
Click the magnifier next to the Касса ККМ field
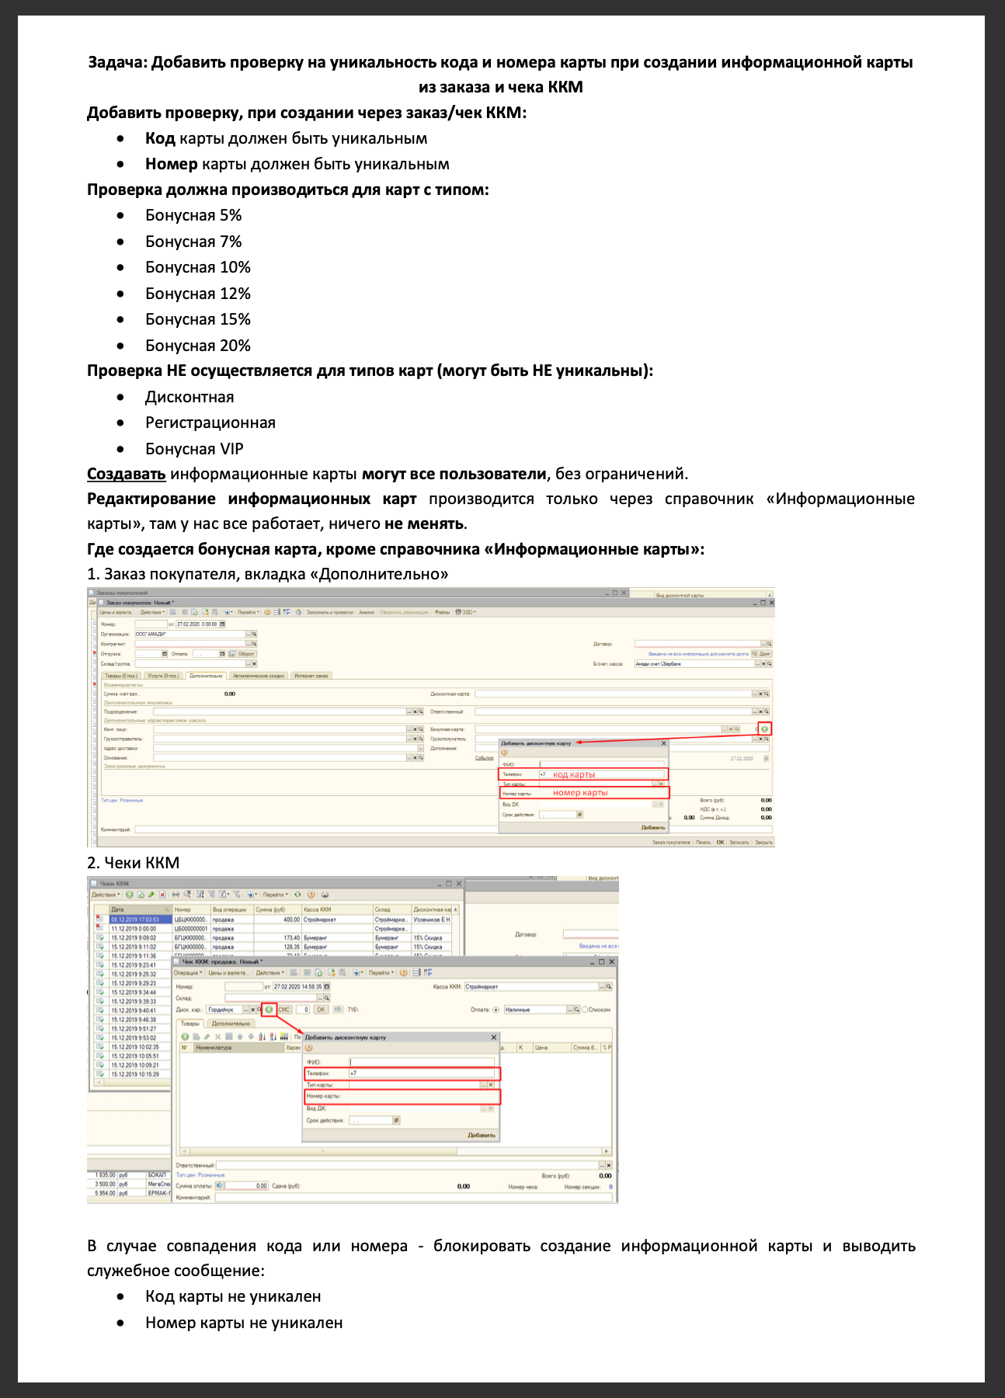coord(609,986)
